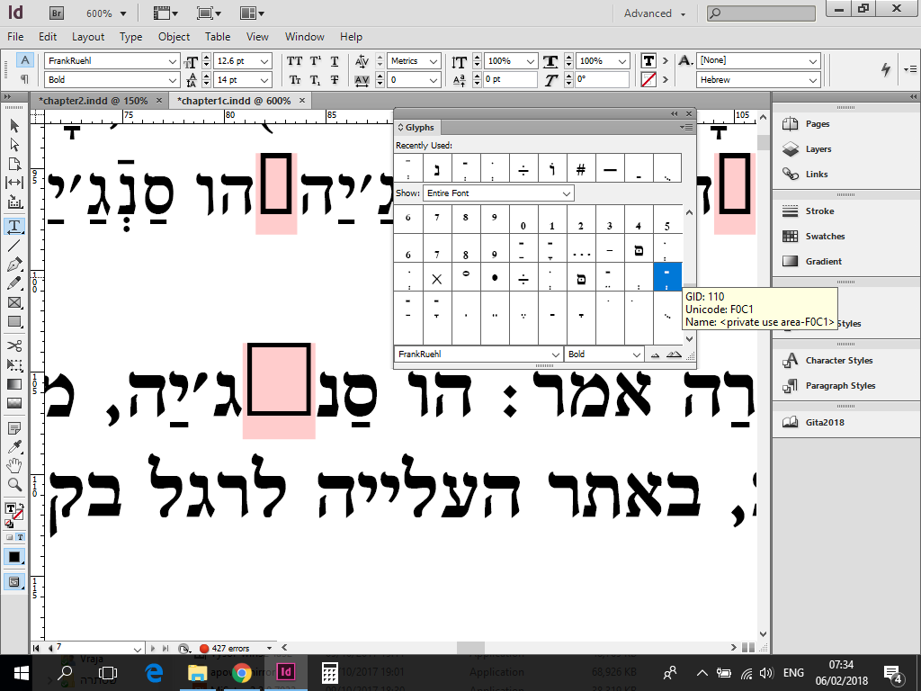Select the Free Transform tool
This screenshot has width=921, height=691.
[14, 365]
